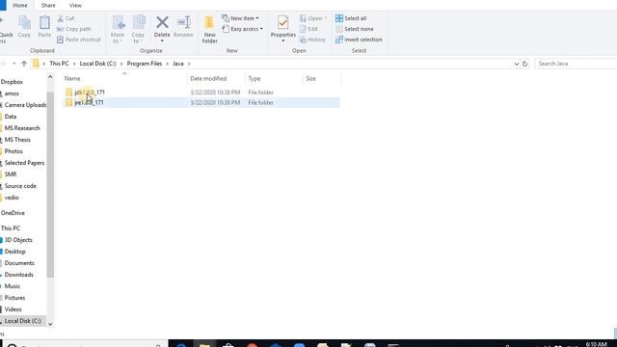Screen dimensions: 617x347
Task: Click in the Search Java field
Action: tap(576, 64)
